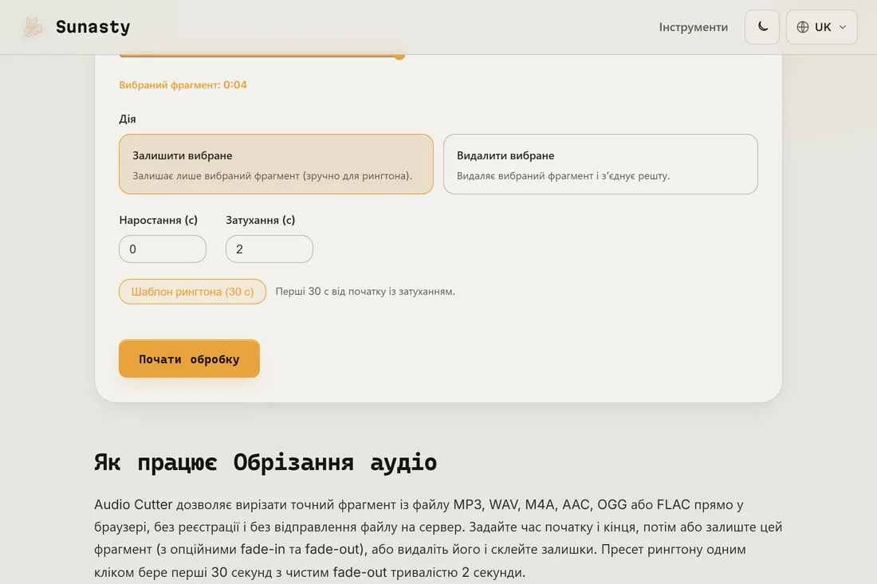Click the Затухання (с) label
The height and width of the screenshot is (584, 877).
(260, 220)
